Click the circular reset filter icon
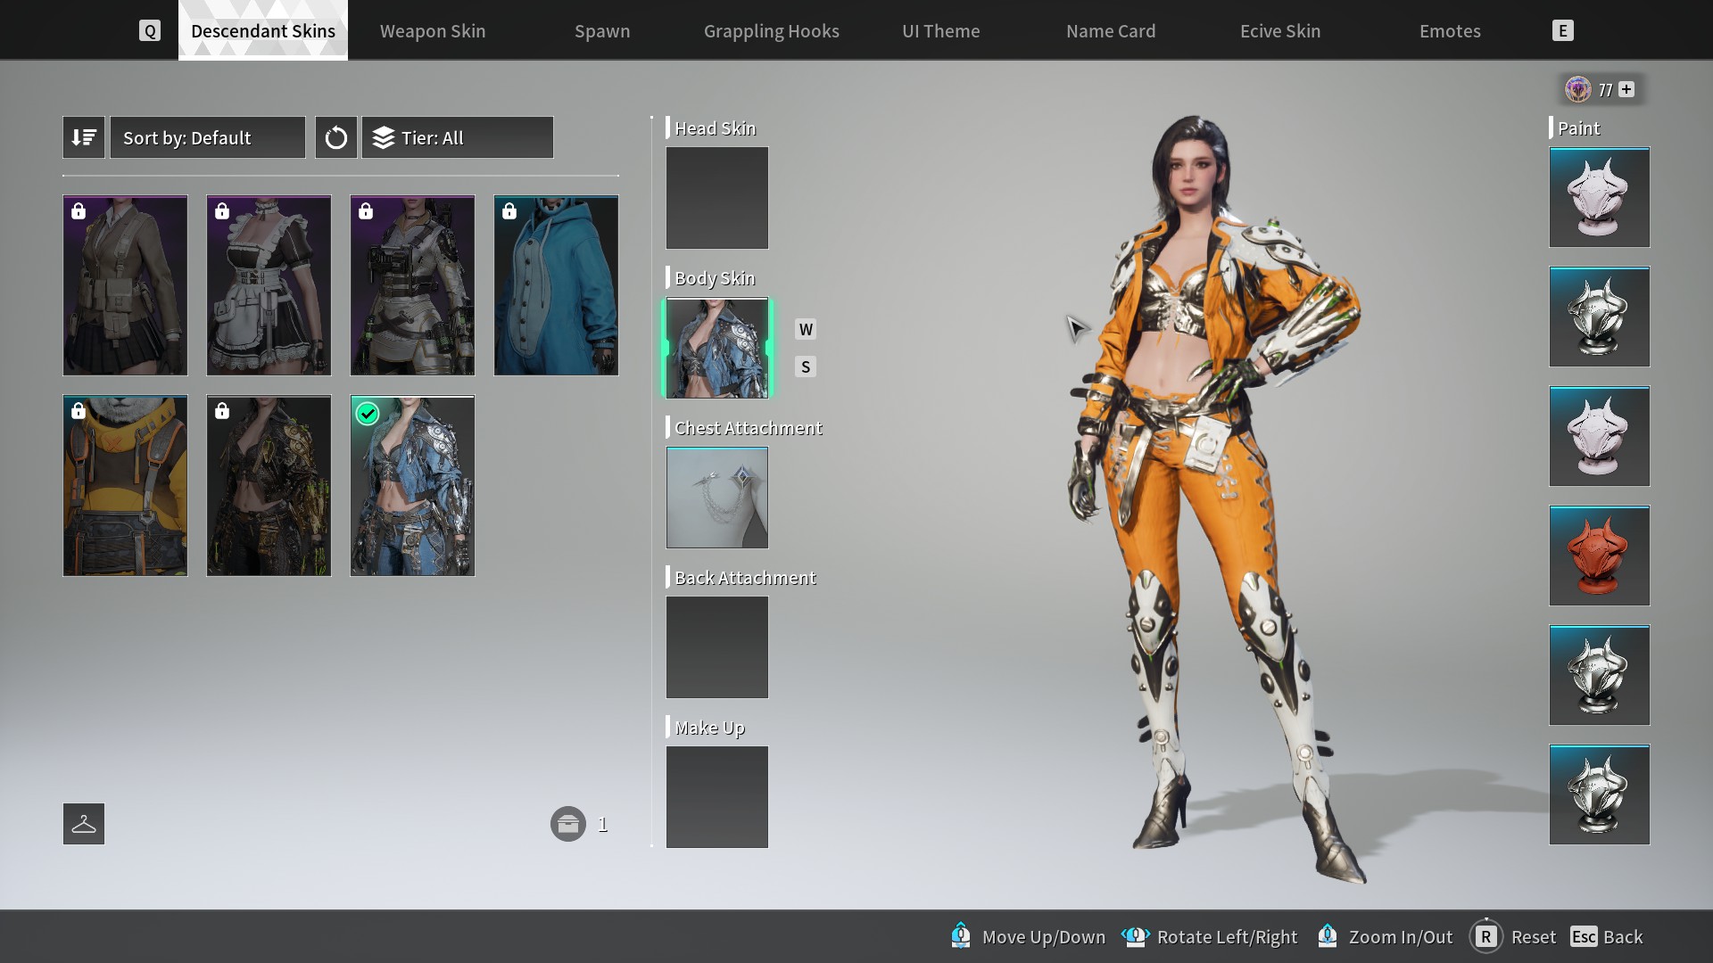 pyautogui.click(x=336, y=137)
